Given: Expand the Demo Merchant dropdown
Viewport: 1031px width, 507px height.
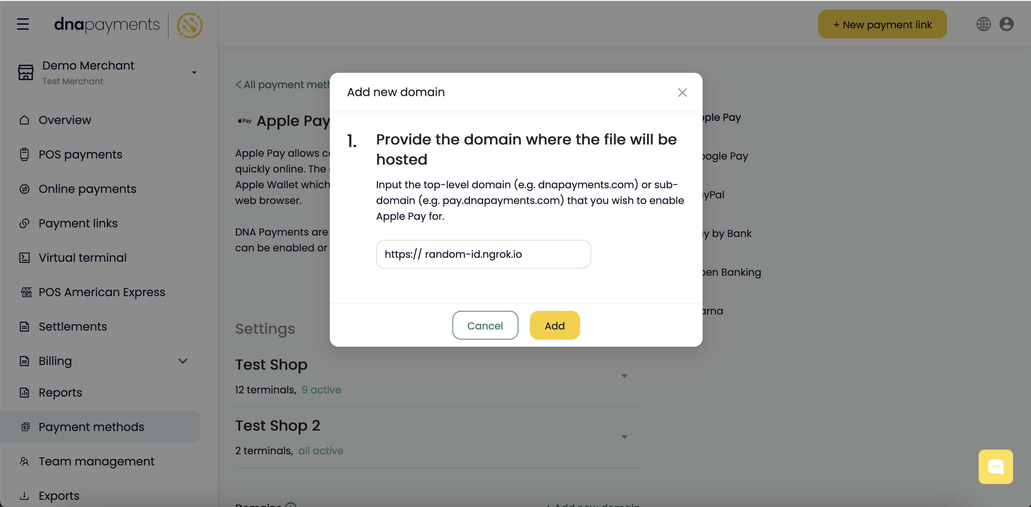Looking at the screenshot, I should click(194, 72).
